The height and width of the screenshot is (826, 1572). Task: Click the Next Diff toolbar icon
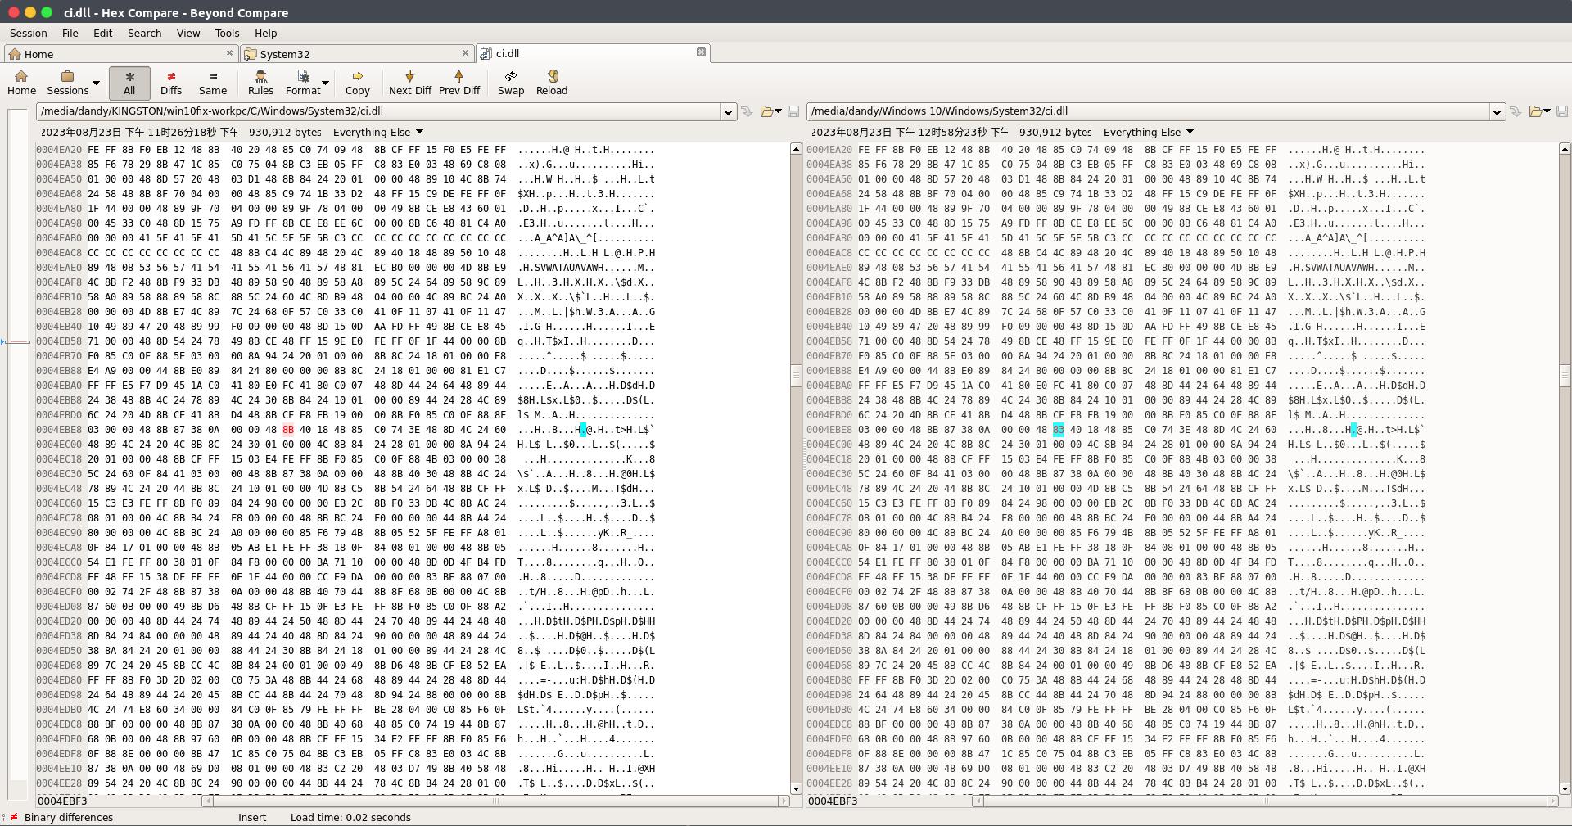click(x=409, y=82)
